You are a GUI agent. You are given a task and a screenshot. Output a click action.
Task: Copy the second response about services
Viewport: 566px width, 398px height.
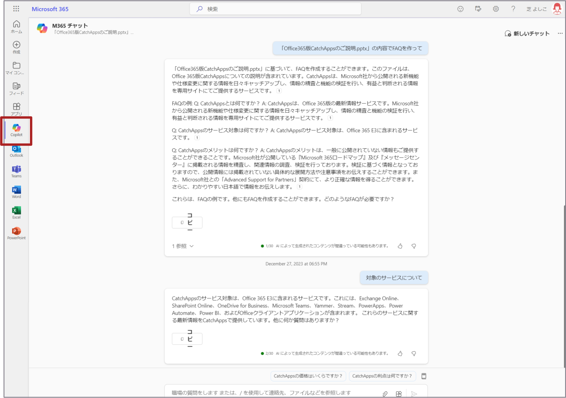[x=187, y=339]
